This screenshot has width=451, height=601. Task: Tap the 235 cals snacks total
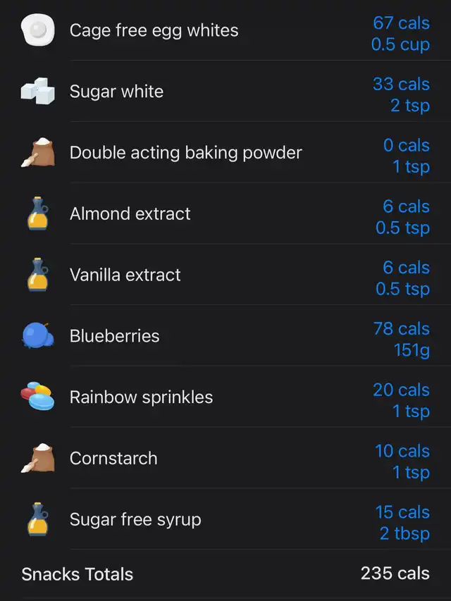395,574
